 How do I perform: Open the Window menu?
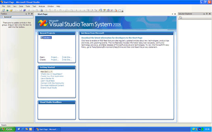(x=51, y=6)
